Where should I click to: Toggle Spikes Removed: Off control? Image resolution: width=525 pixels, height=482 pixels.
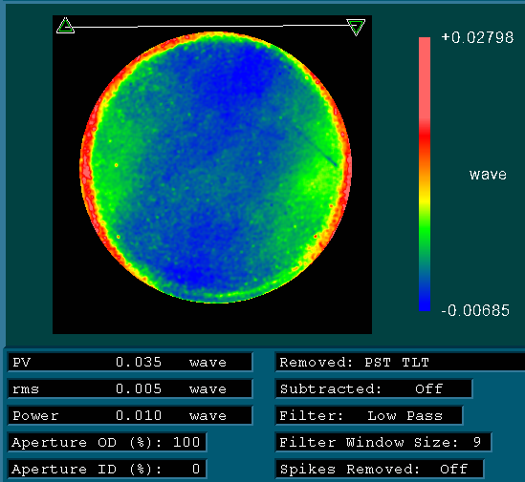380,469
